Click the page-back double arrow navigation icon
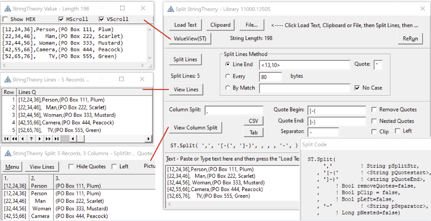The image size is (431, 221). 14,139
